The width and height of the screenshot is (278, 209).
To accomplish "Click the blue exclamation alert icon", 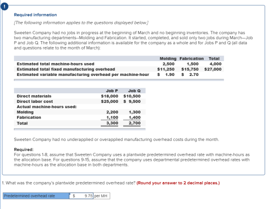I will (4, 7).
